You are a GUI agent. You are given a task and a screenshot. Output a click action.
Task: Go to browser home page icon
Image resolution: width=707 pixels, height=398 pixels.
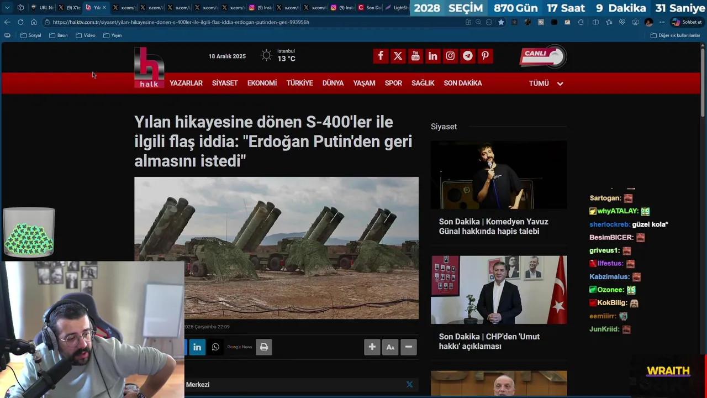click(34, 22)
